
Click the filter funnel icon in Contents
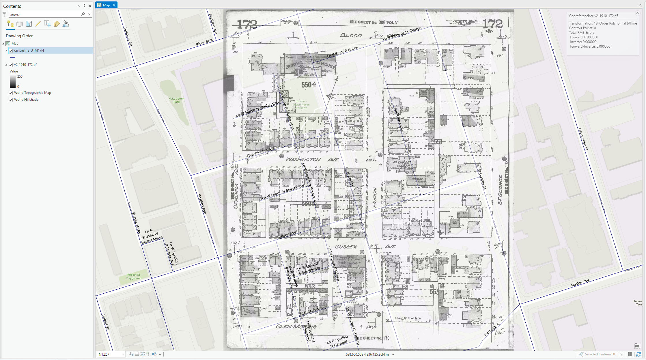[x=4, y=14]
